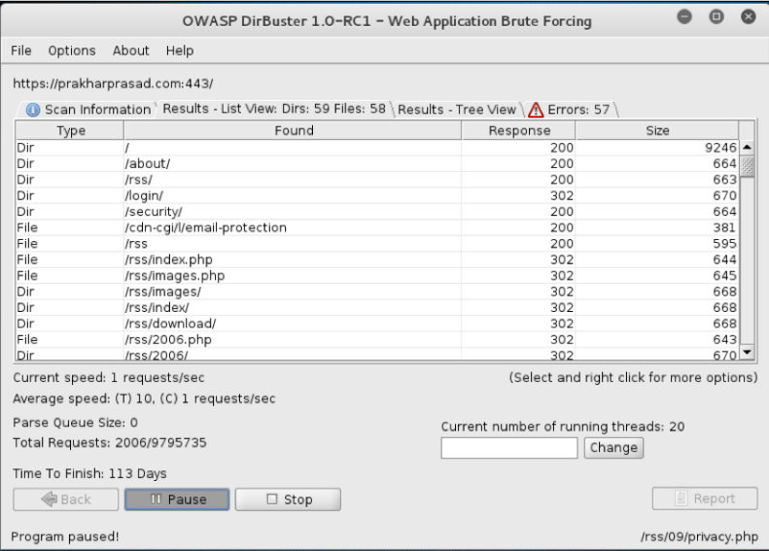Close the DirBuster window
Screen dimensions: 769x551
(x=748, y=17)
